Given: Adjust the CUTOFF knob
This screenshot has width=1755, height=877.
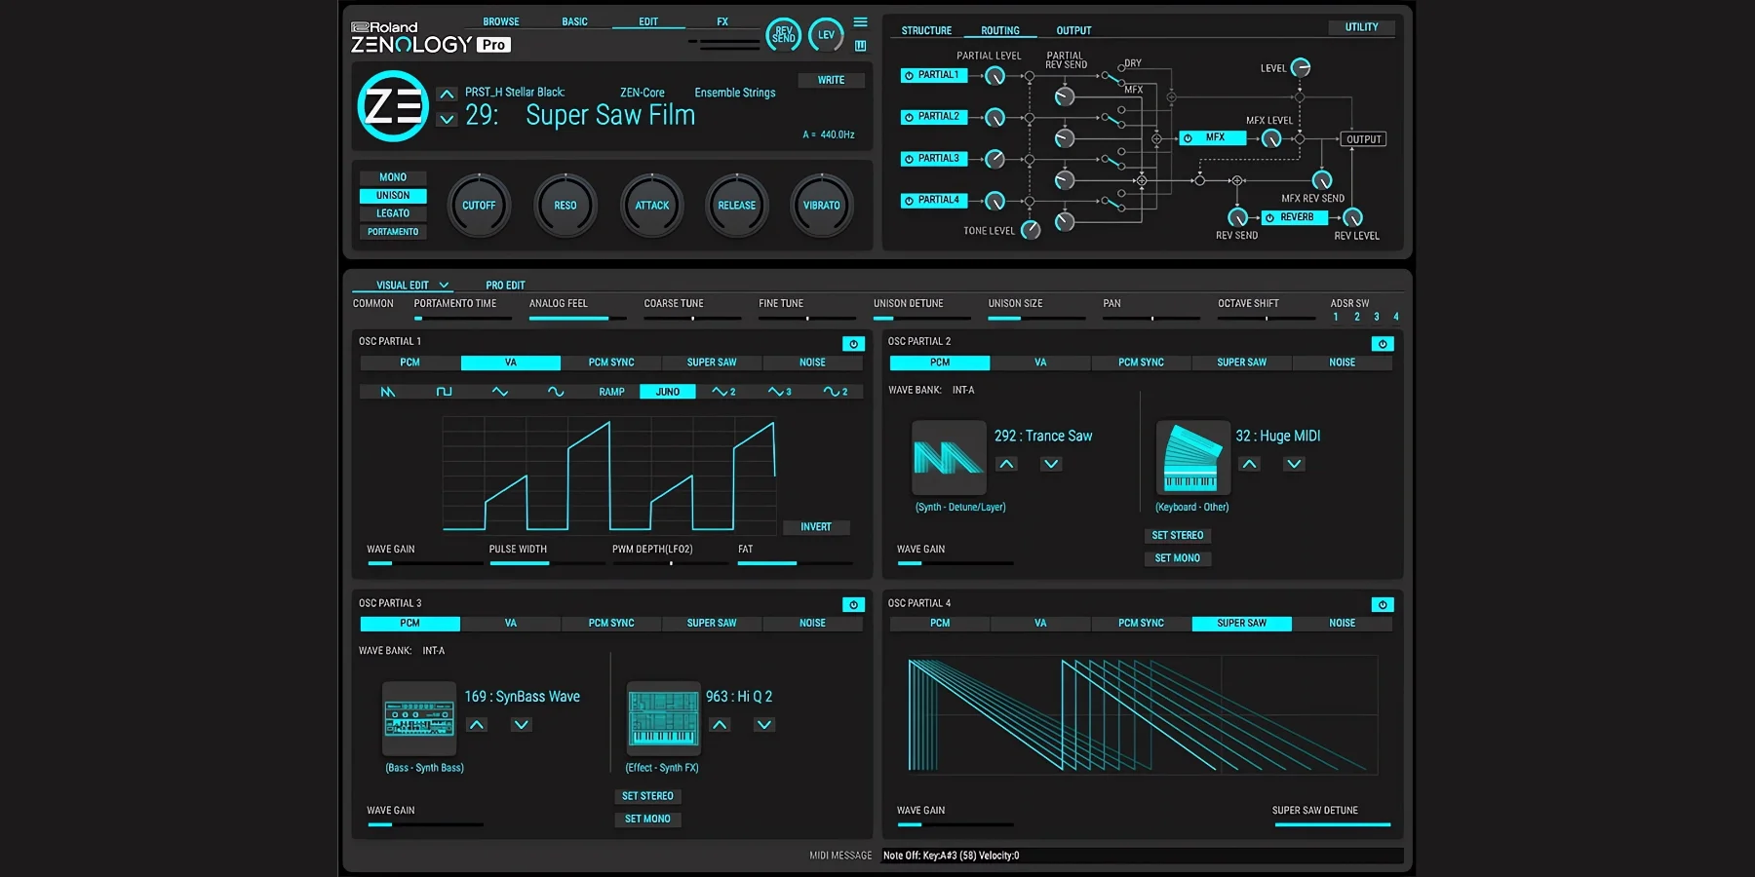Looking at the screenshot, I should pyautogui.click(x=479, y=206).
